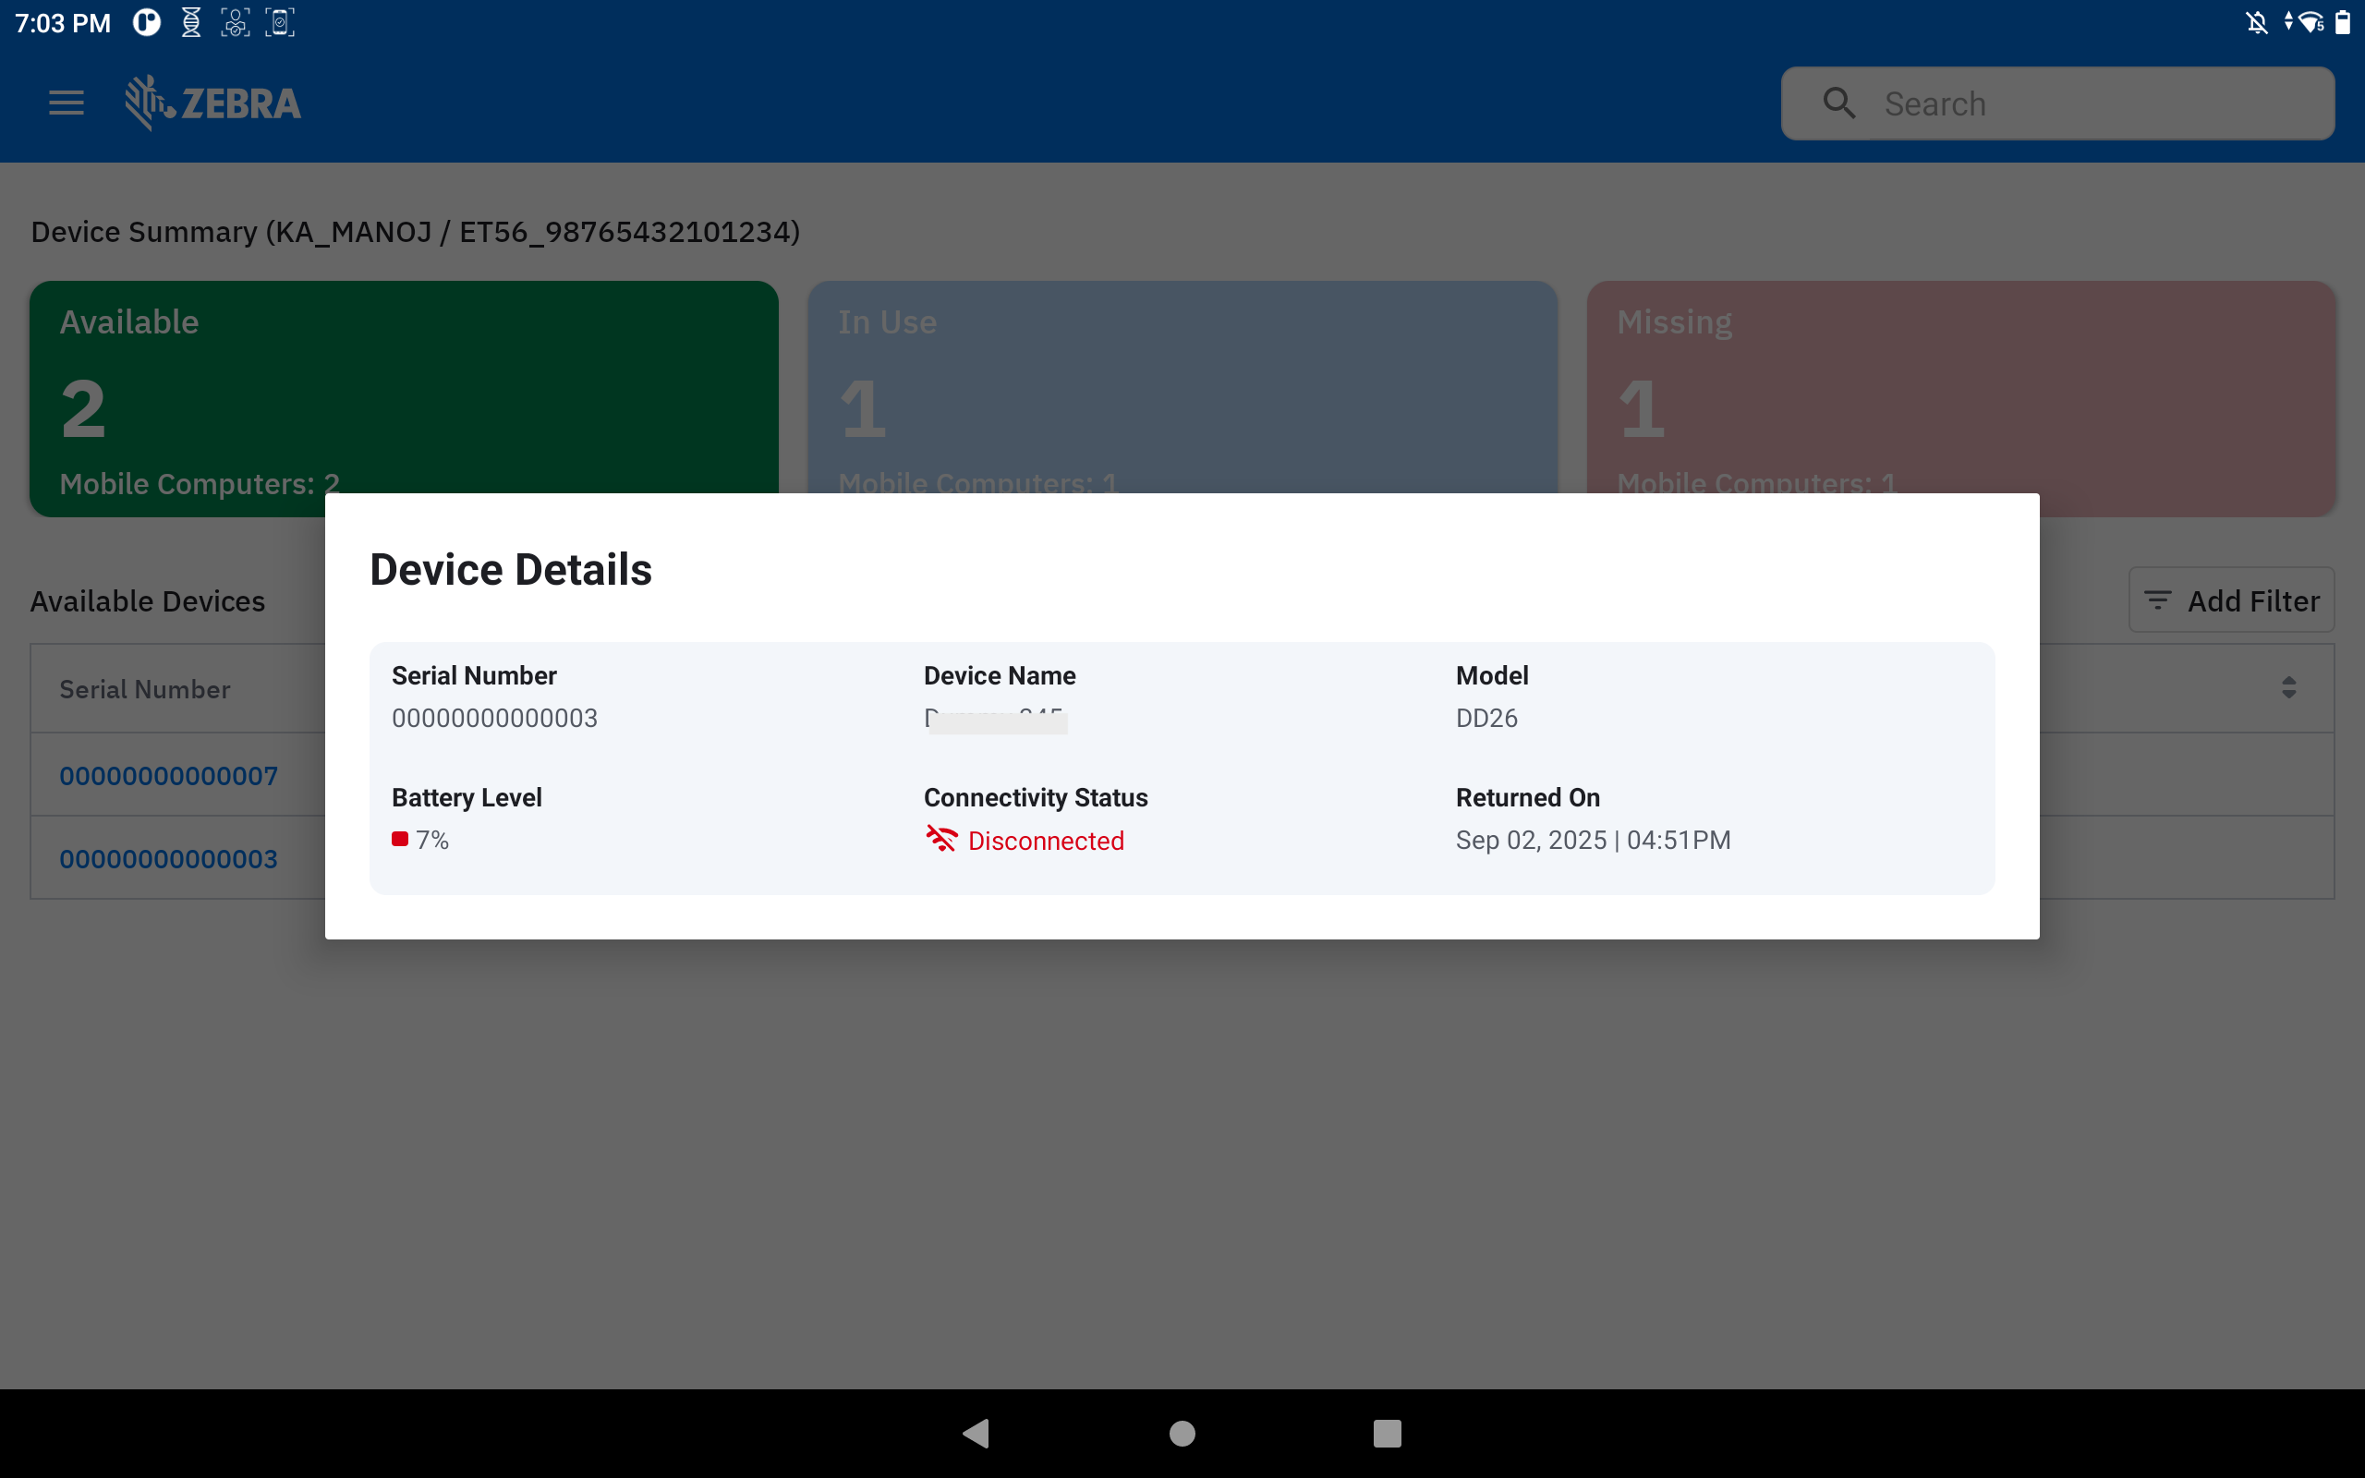Tap the Android recent apps square
2365x1478 pixels.
click(x=1387, y=1433)
